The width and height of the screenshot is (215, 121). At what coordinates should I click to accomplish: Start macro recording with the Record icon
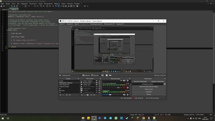77,6
